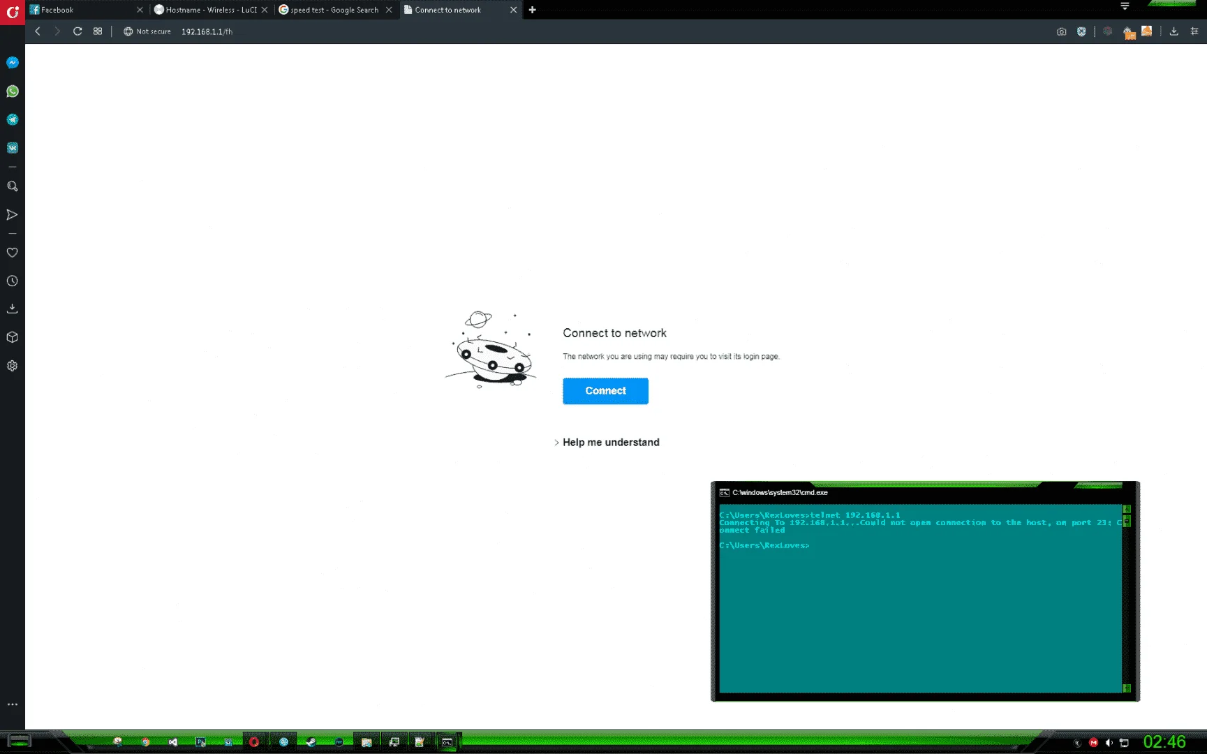The image size is (1207, 754).
Task: Open Easy Setup sliders icon
Action: tap(1194, 31)
